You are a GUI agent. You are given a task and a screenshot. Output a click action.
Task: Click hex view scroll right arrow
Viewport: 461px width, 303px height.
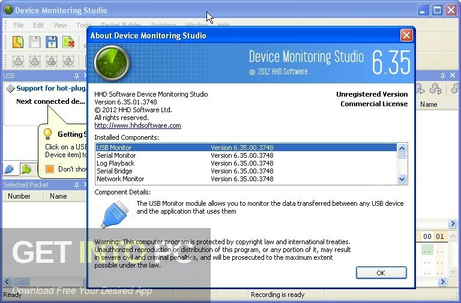[x=442, y=282]
